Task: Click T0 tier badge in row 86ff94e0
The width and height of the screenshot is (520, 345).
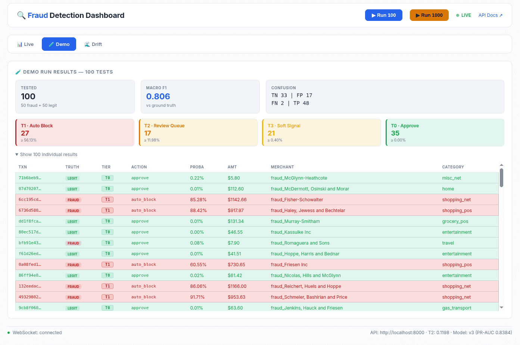Action: [108, 276]
